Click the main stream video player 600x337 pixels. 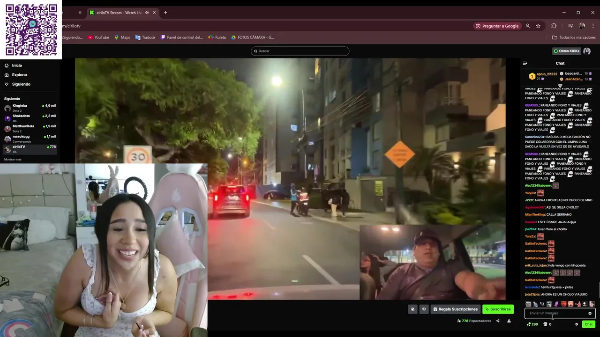click(x=290, y=179)
